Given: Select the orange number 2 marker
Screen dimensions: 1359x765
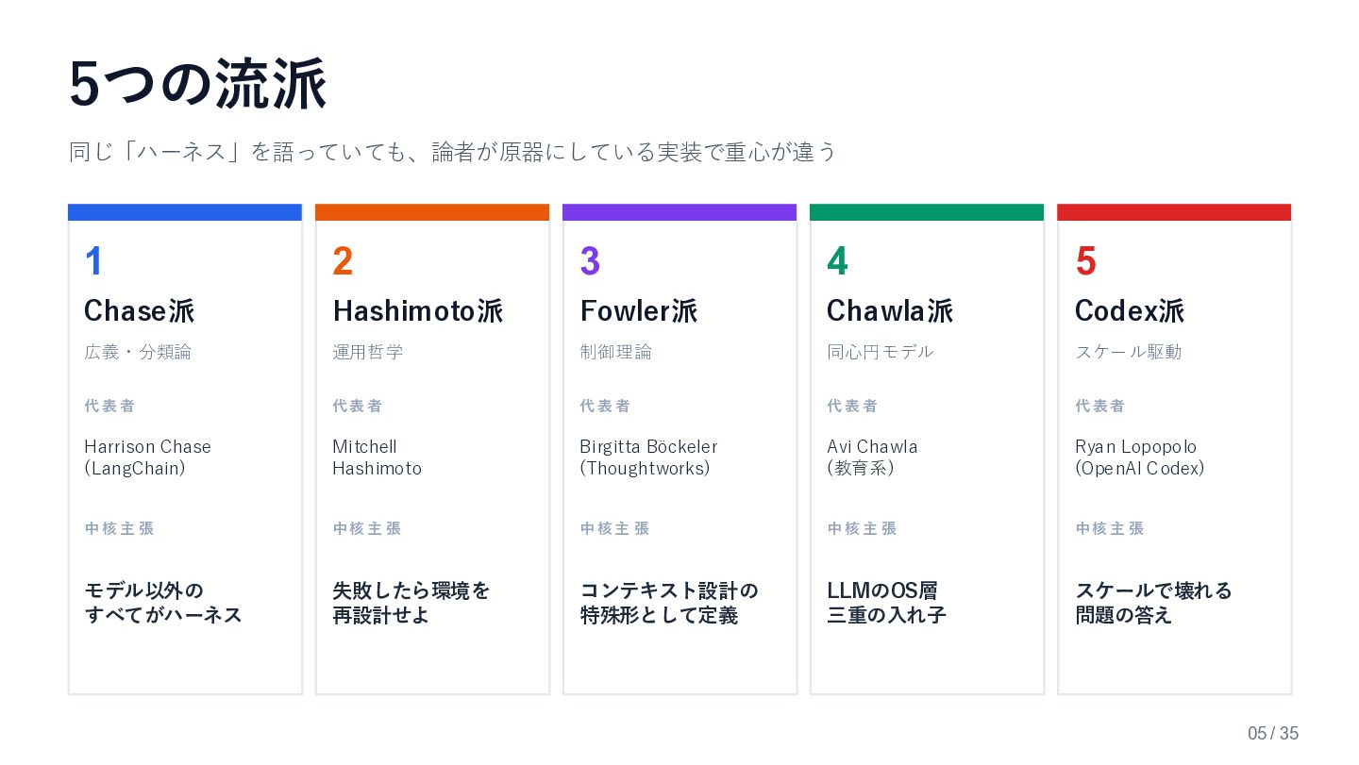Looking at the screenshot, I should [x=343, y=261].
